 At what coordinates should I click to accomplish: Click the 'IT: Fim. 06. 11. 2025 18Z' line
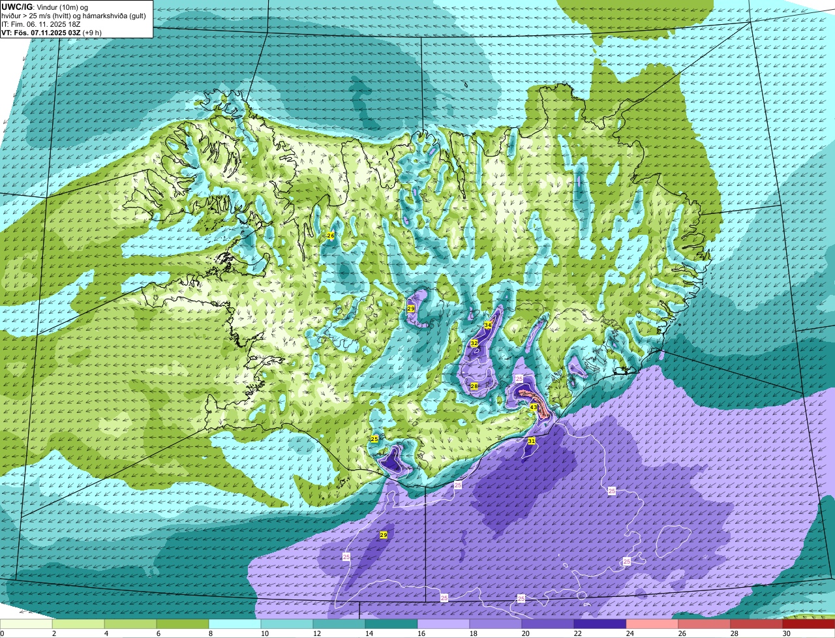[41, 23]
